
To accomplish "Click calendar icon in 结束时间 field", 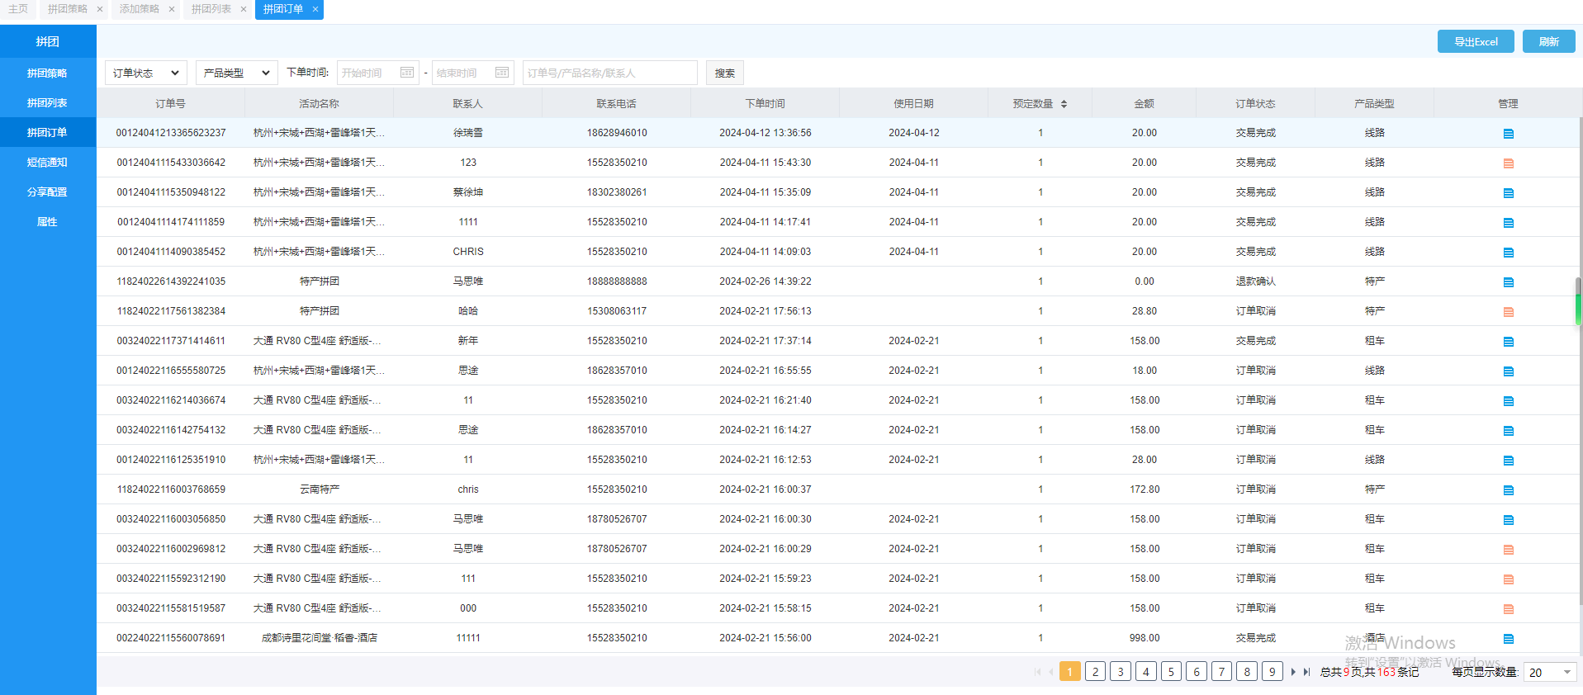I will pos(501,73).
